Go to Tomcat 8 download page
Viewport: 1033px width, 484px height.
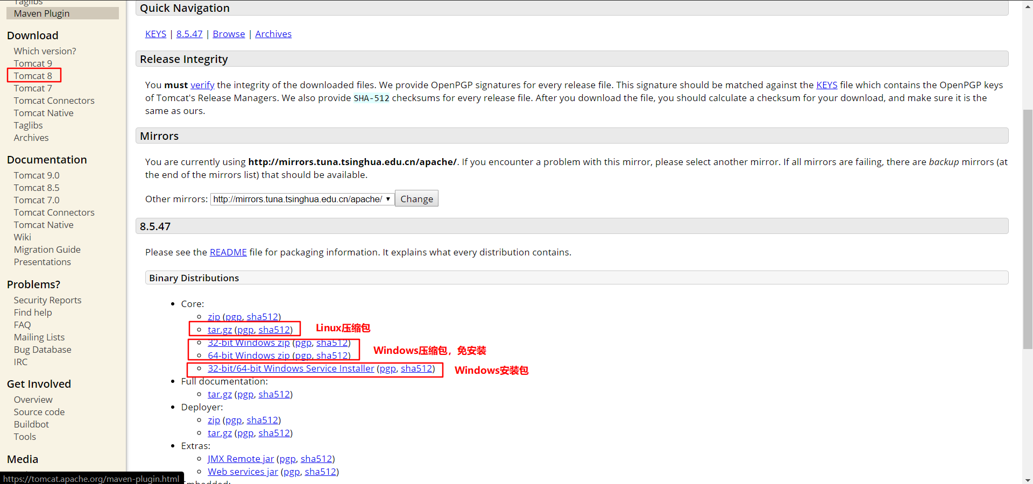point(33,76)
